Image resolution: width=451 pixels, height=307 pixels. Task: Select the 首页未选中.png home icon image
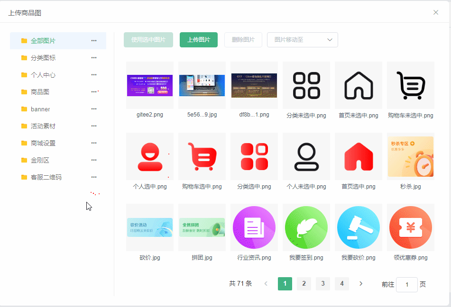pos(358,85)
